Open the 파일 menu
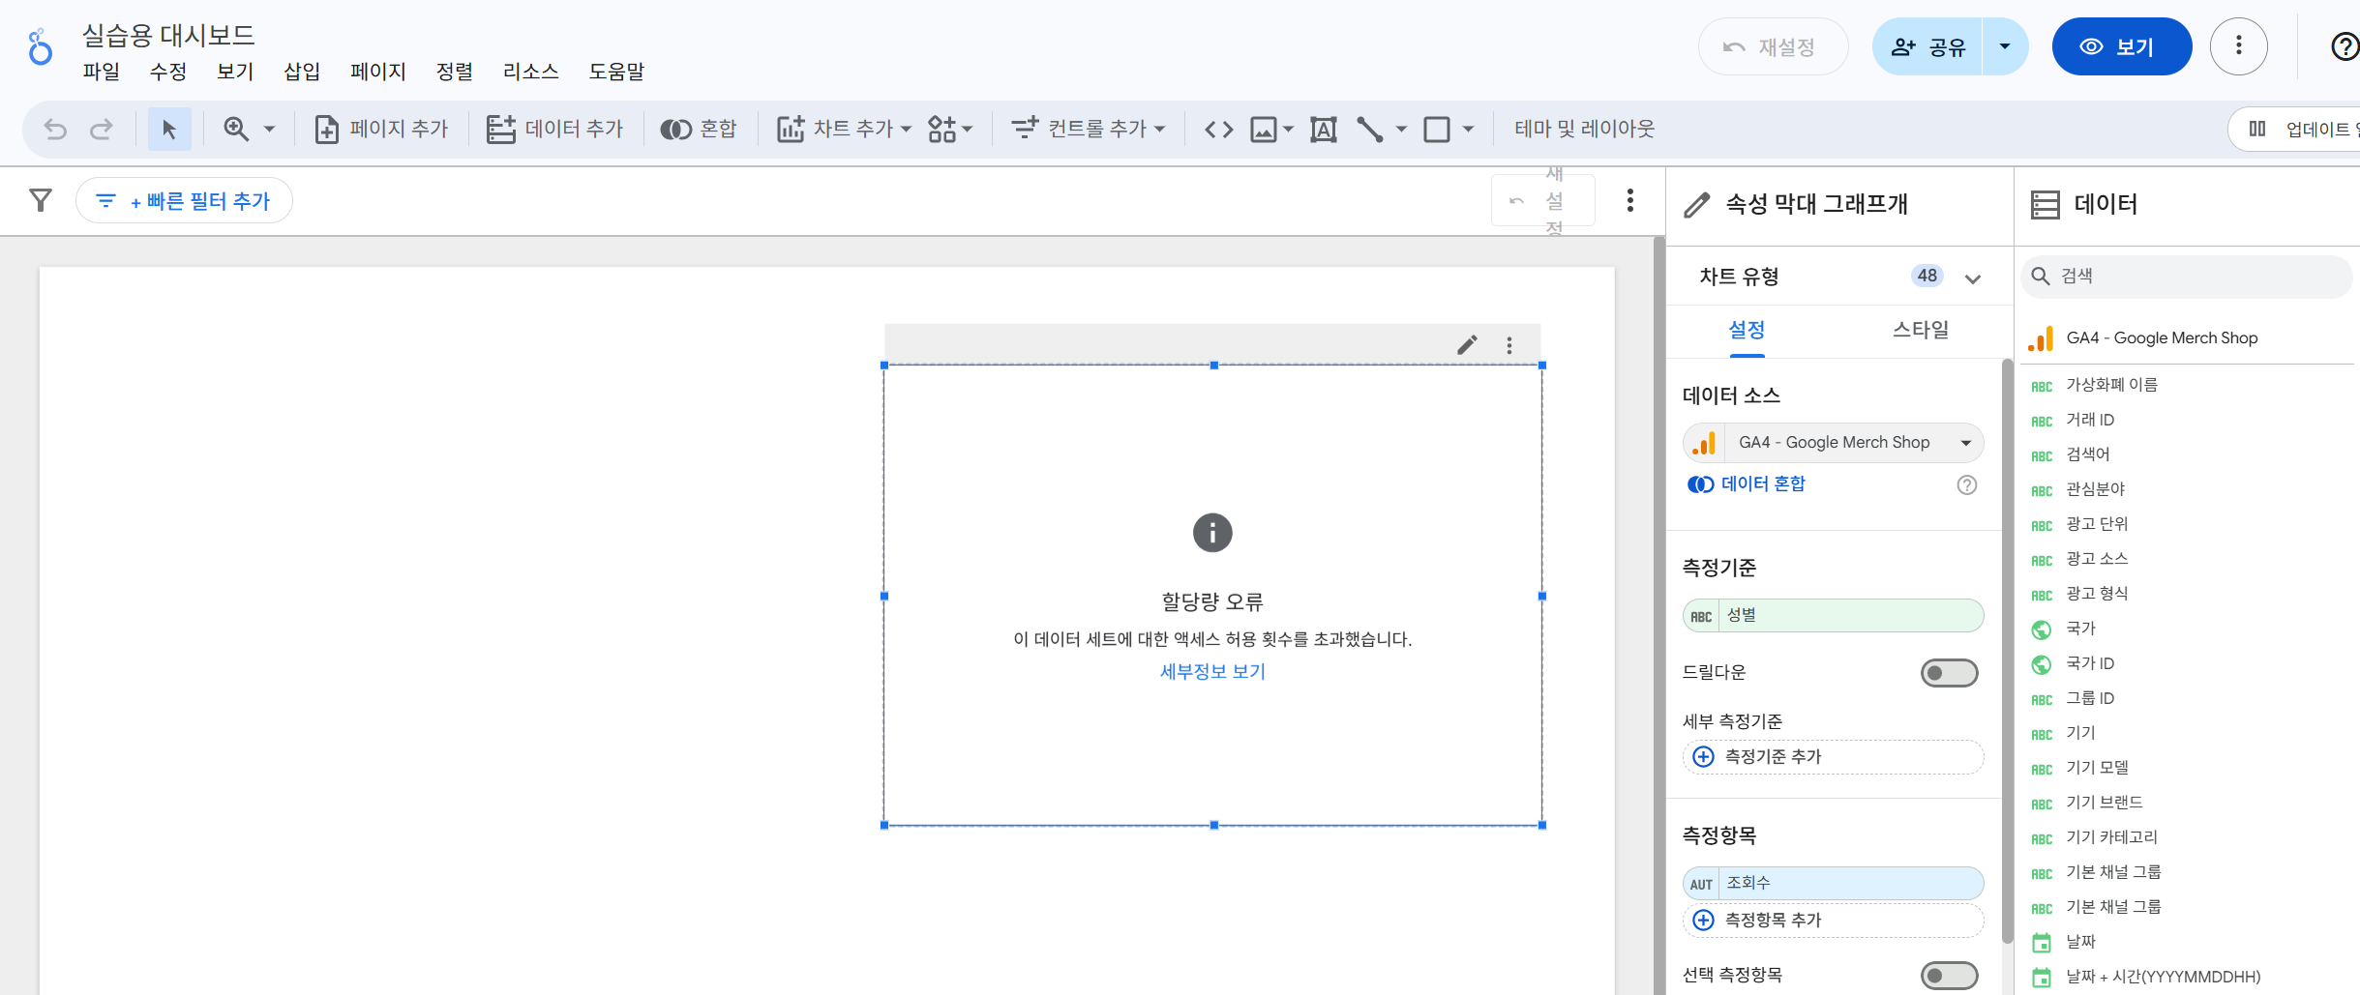Viewport: 2360px width, 995px height. [102, 72]
